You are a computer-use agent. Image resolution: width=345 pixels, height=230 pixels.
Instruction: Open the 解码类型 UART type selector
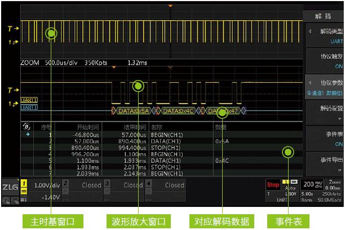324,36
